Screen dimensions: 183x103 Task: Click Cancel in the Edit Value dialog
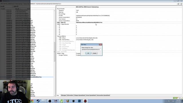pos(95,53)
